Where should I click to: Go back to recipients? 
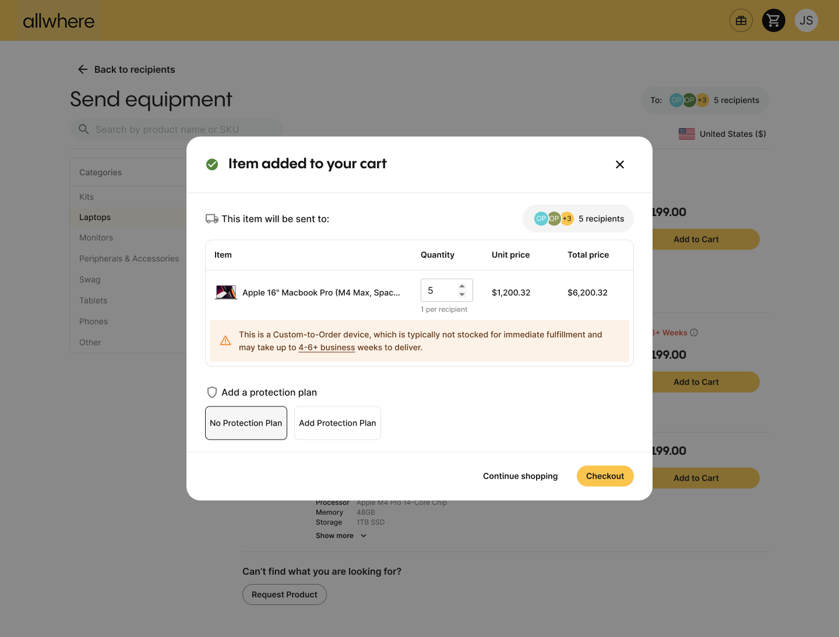click(126, 69)
